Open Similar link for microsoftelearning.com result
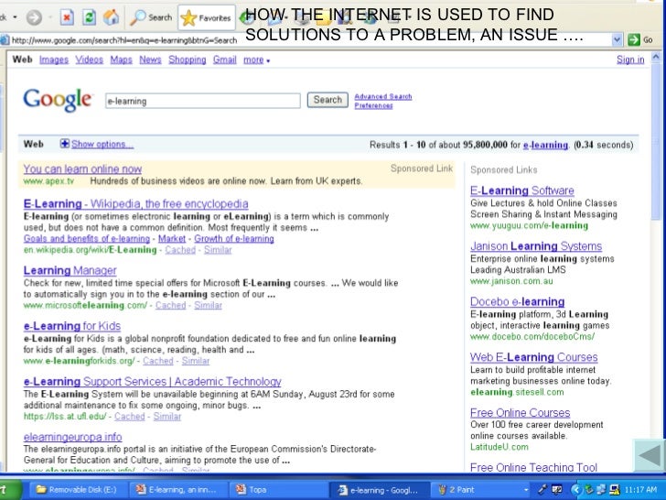 209,305
